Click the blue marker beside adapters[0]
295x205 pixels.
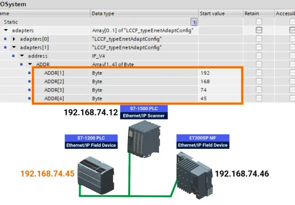tap(5, 39)
